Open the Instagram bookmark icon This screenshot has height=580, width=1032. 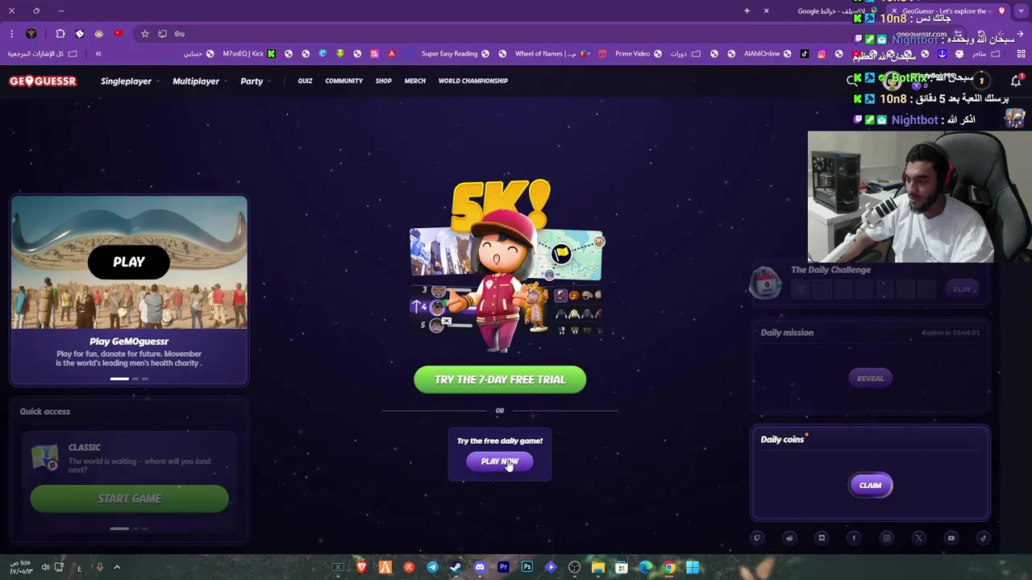(x=822, y=54)
